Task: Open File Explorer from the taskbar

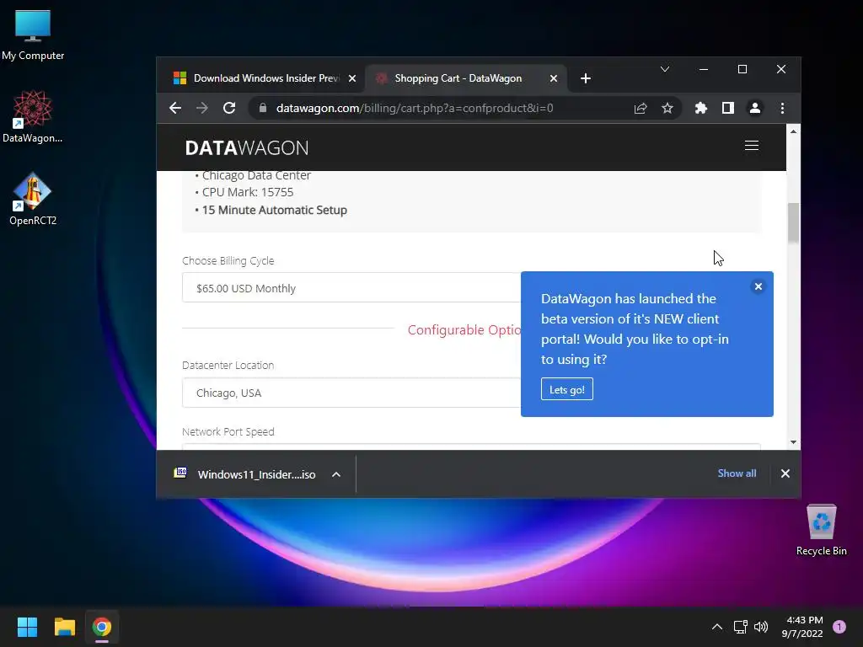Action: coord(65,627)
